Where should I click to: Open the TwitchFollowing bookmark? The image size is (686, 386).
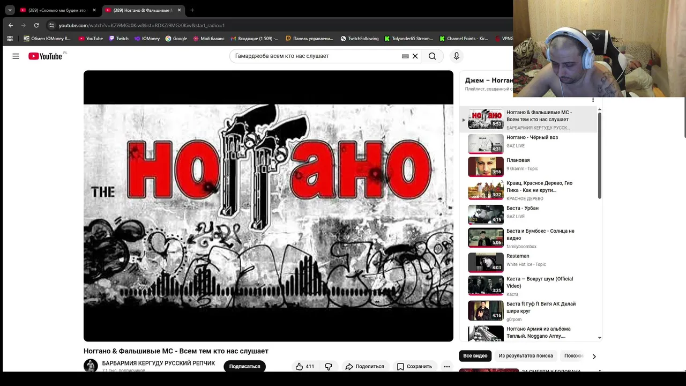(x=360, y=39)
